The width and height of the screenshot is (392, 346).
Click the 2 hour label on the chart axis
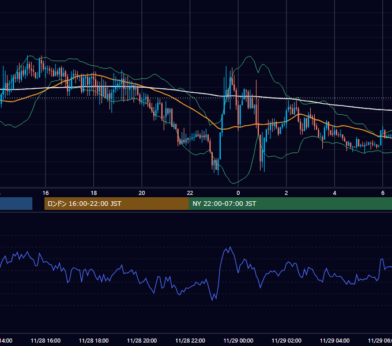[287, 193]
